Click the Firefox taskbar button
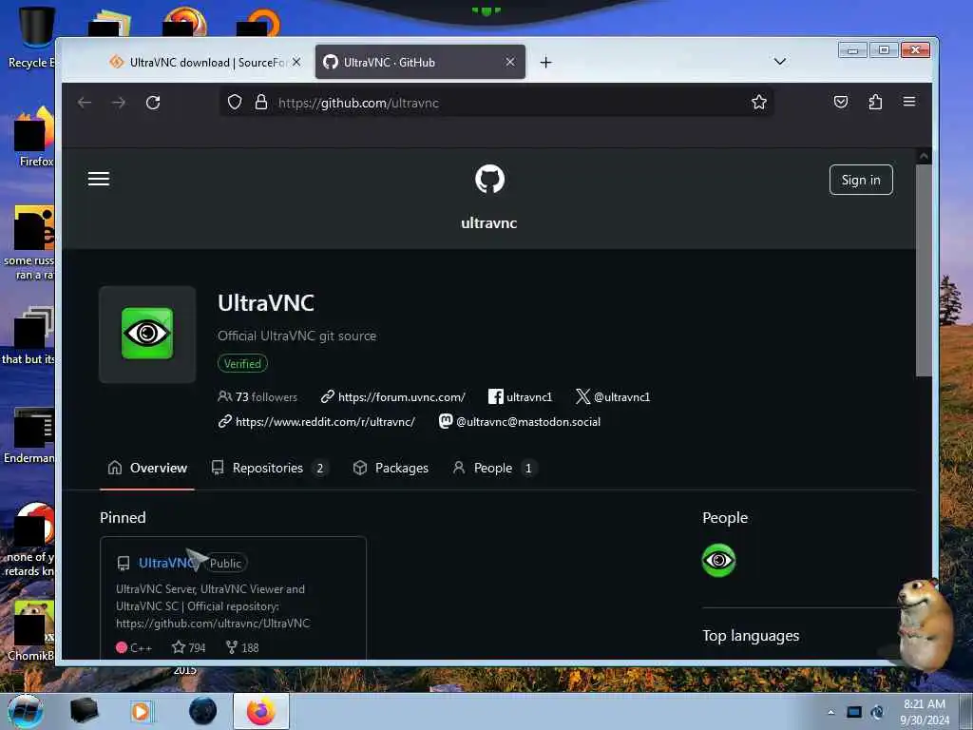973x730 pixels. [261, 711]
